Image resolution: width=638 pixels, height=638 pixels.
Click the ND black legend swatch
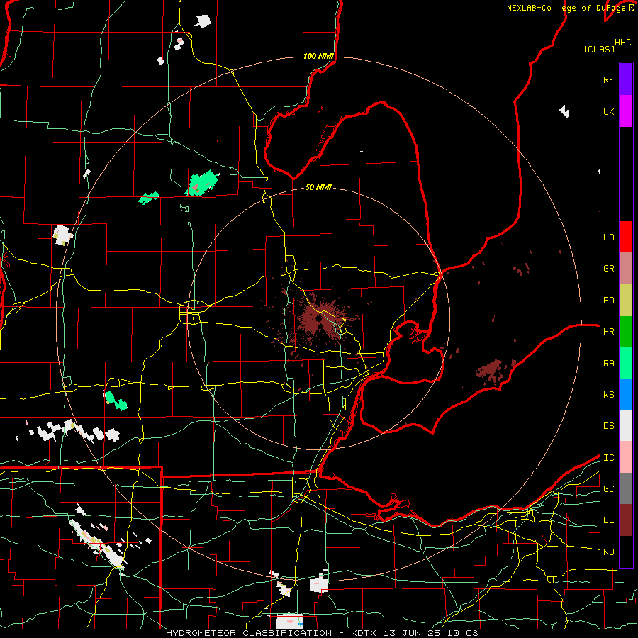pyautogui.click(x=626, y=552)
